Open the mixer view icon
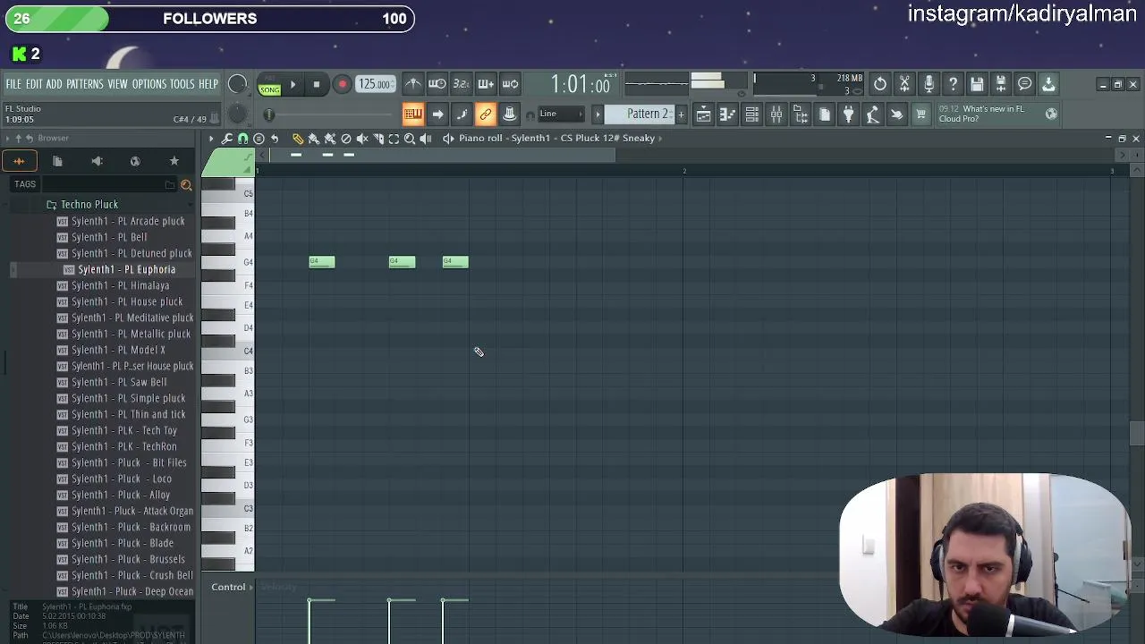Screen dimensions: 1145x644 pyautogui.click(x=776, y=114)
